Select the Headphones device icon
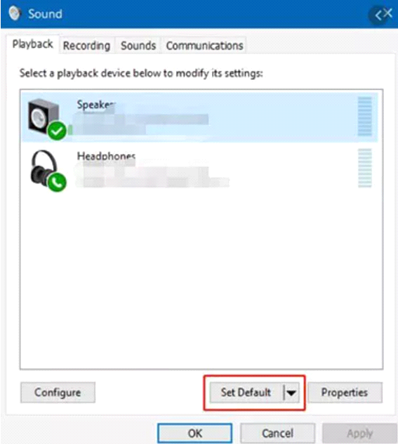398x444 pixels. point(48,171)
